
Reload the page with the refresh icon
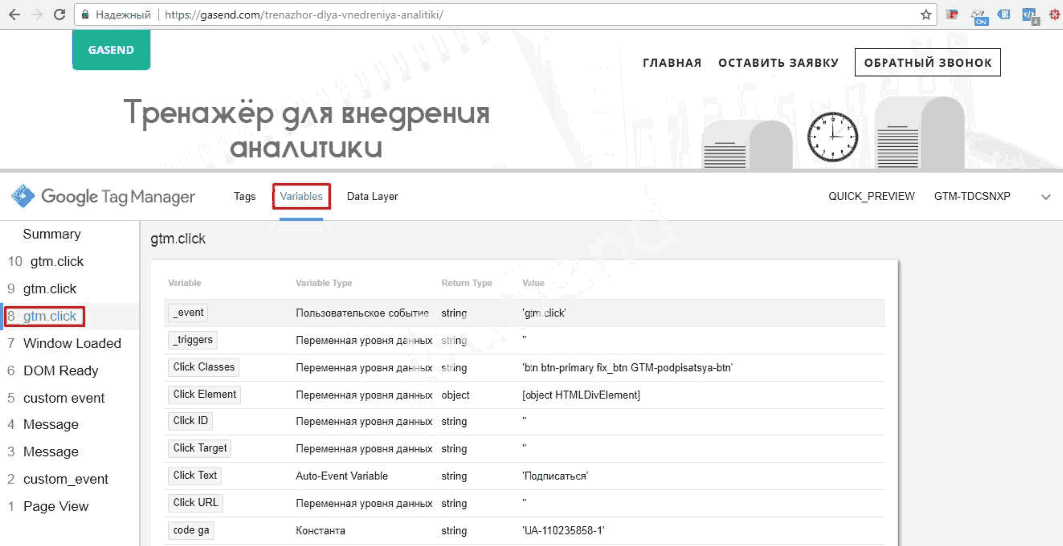click(x=59, y=14)
